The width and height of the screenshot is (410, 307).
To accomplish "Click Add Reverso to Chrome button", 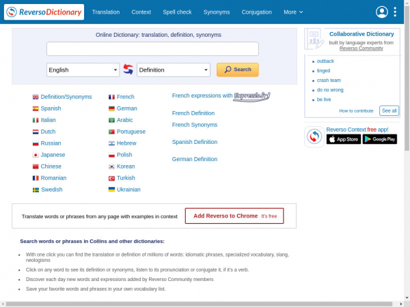I will (x=234, y=216).
